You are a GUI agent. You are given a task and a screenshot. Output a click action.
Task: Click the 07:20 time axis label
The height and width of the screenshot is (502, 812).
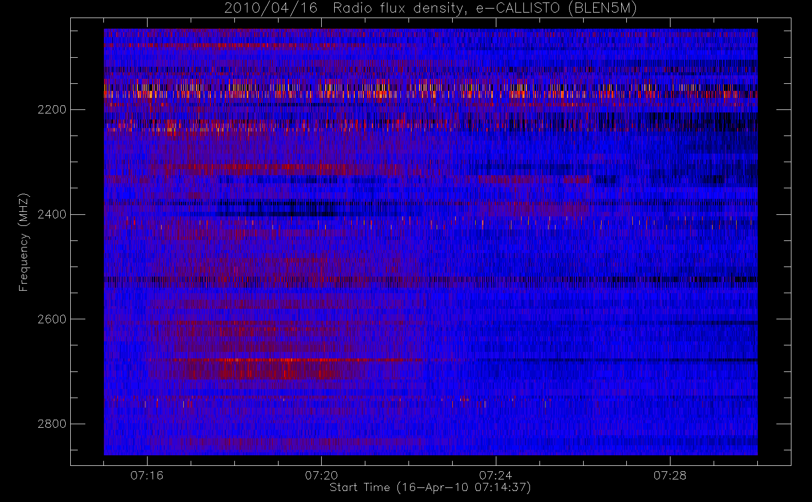[321, 475]
